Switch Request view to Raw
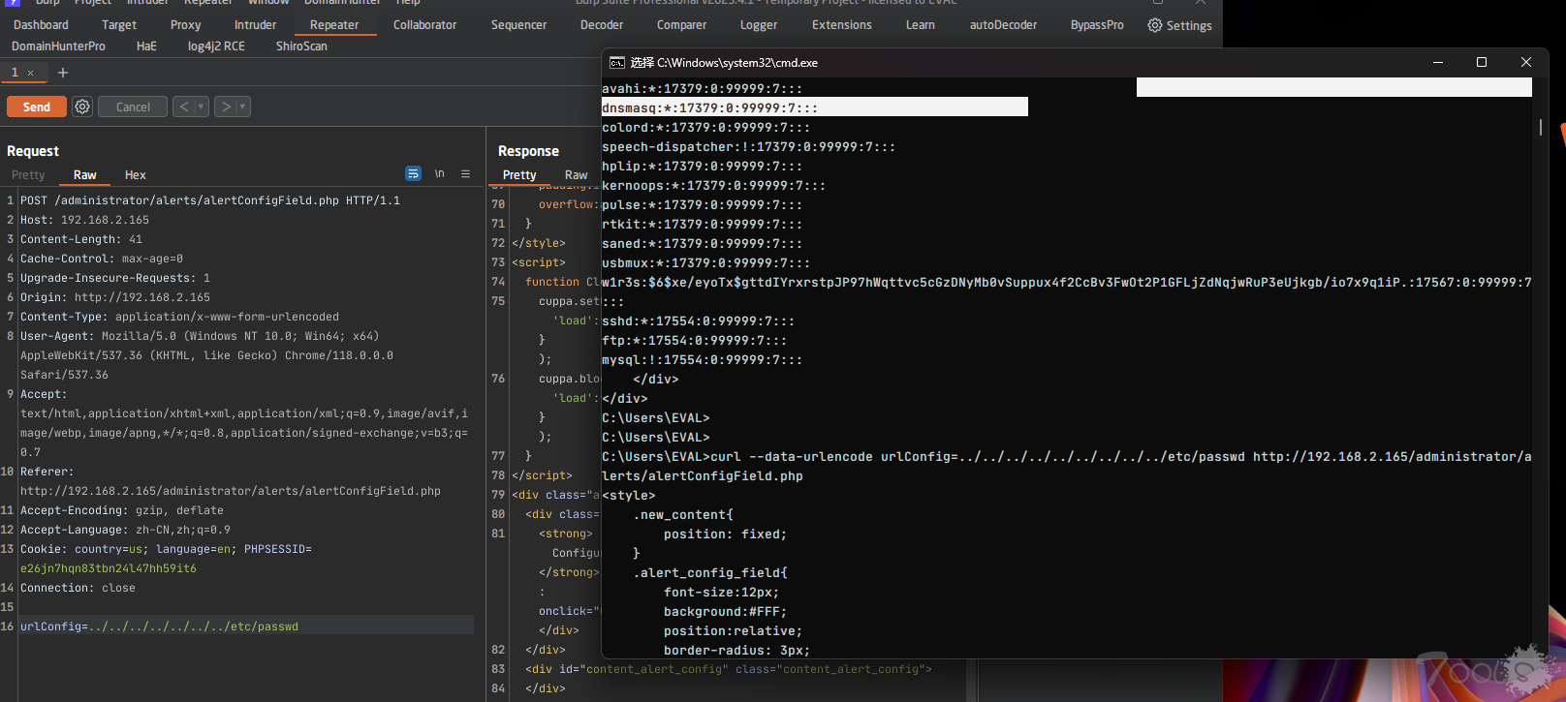 coord(85,175)
